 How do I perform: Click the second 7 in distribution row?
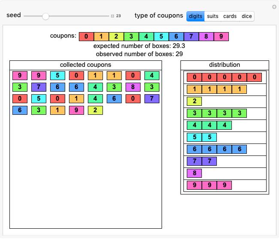(209, 161)
